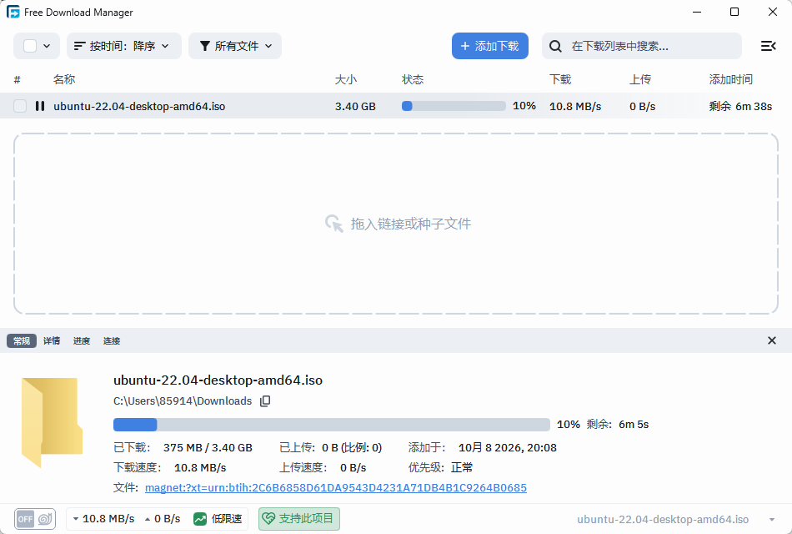Open the 所有文件 filter dropdown
792x534 pixels.
(x=235, y=46)
